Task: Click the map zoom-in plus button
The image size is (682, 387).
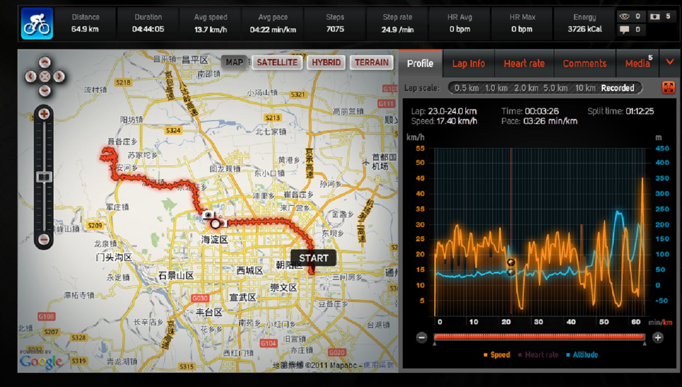Action: coord(45,114)
